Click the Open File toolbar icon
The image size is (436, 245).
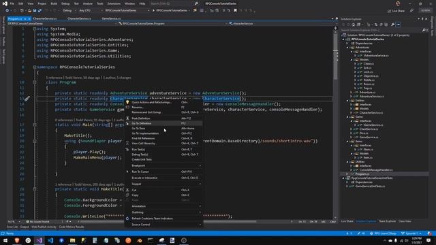[29, 11]
